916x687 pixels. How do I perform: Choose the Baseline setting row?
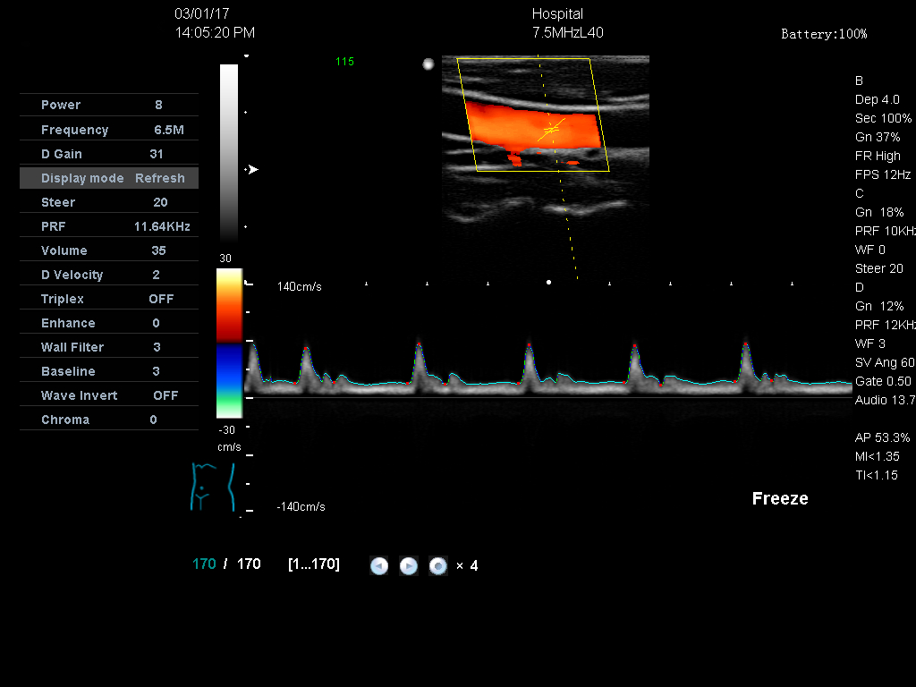[x=108, y=371]
